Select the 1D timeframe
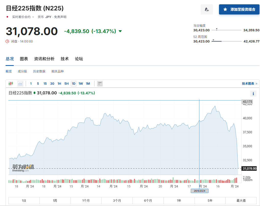This screenshot has width=260, height=206. 73,83
